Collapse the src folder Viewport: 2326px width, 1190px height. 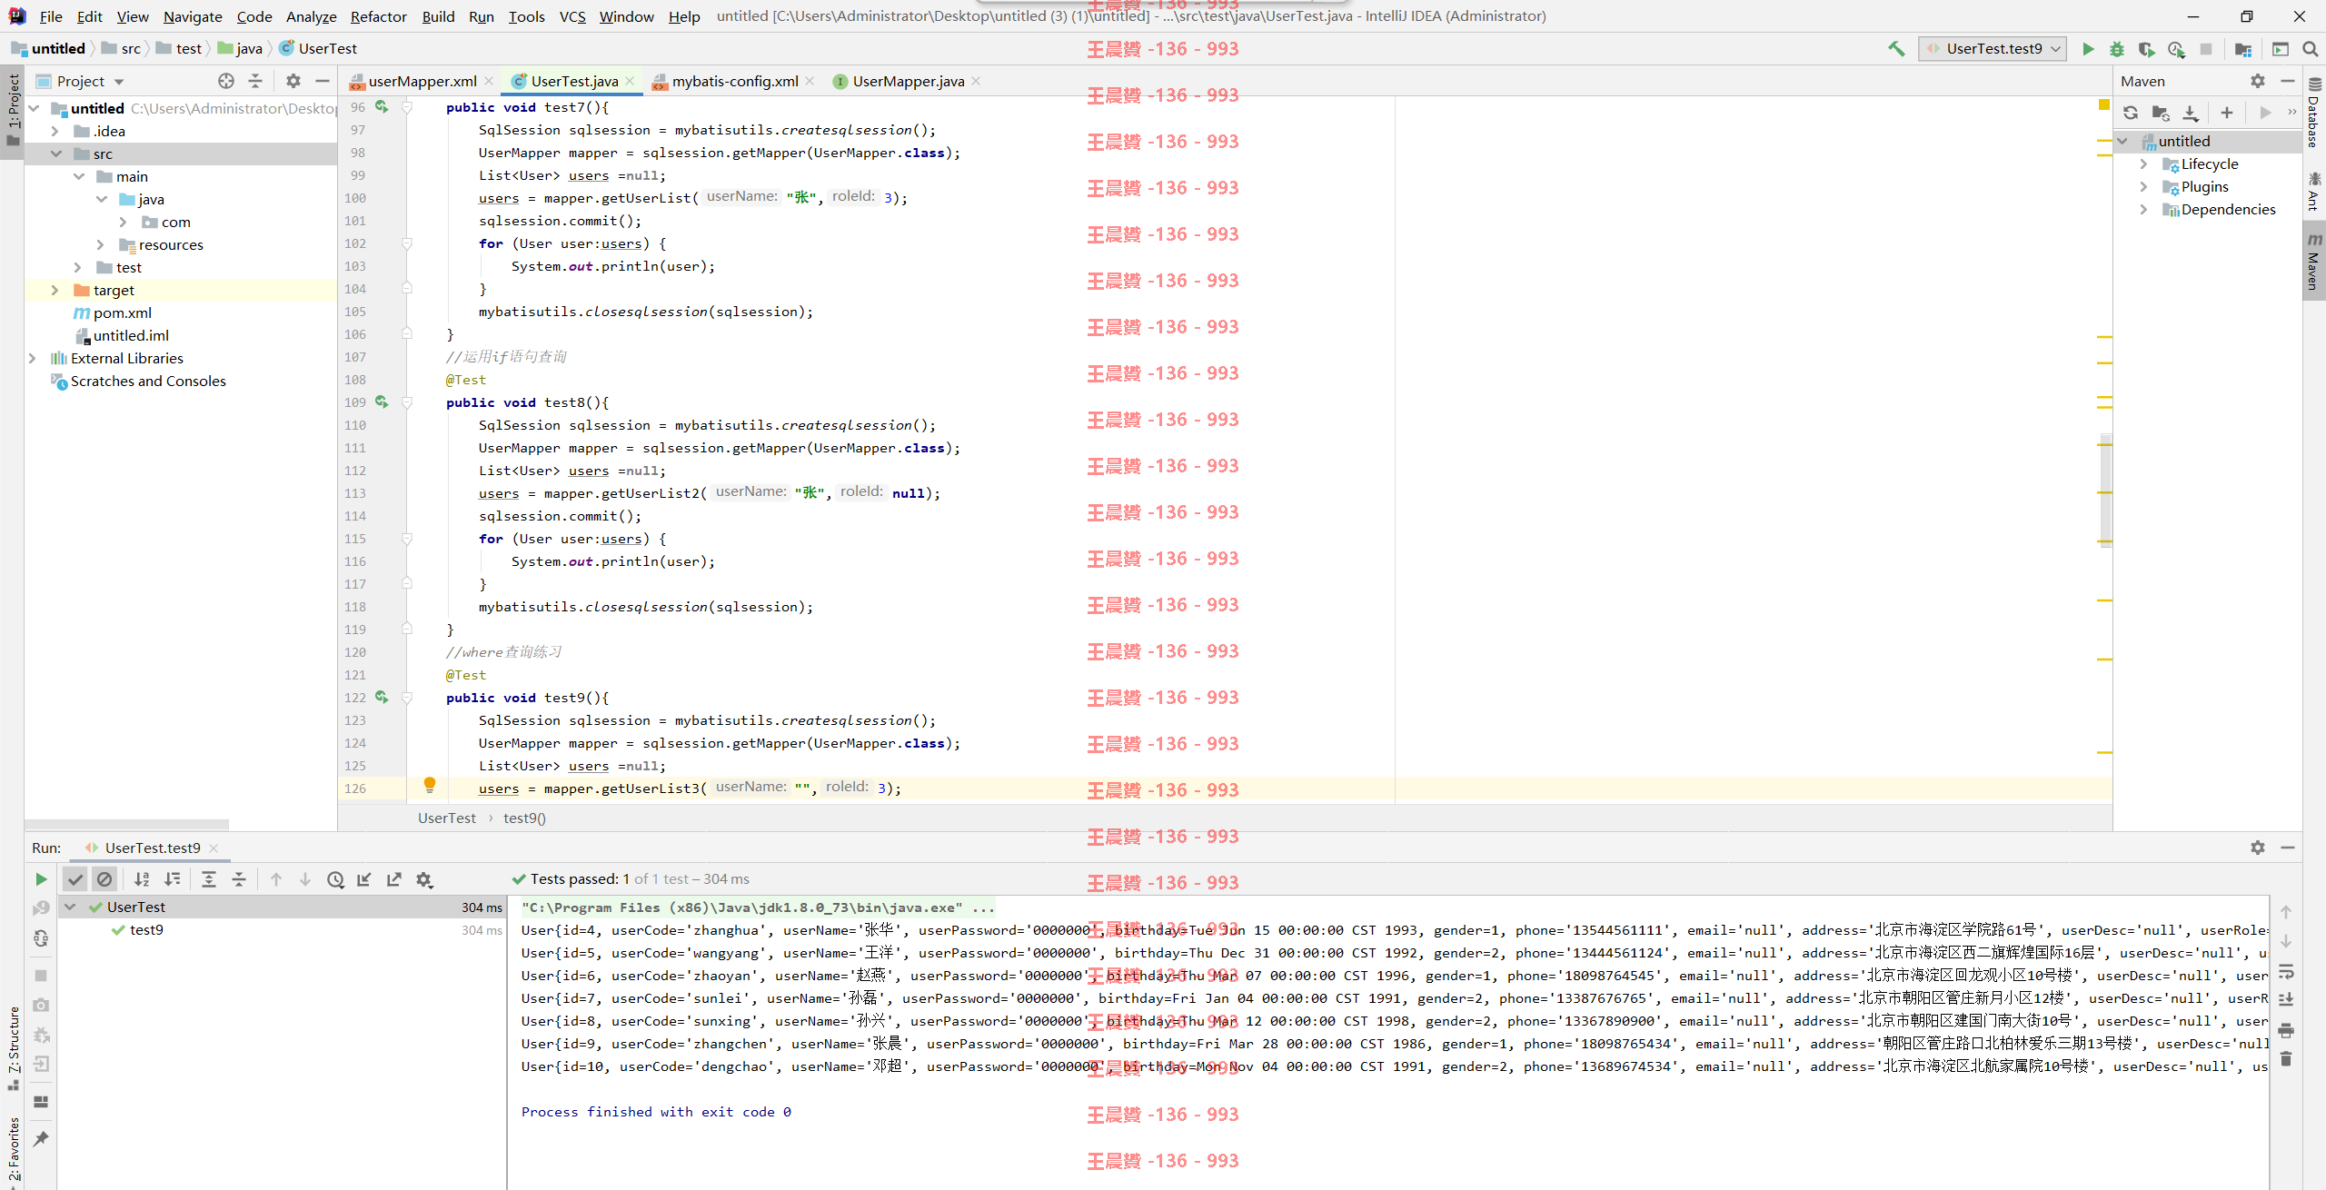click(x=55, y=154)
